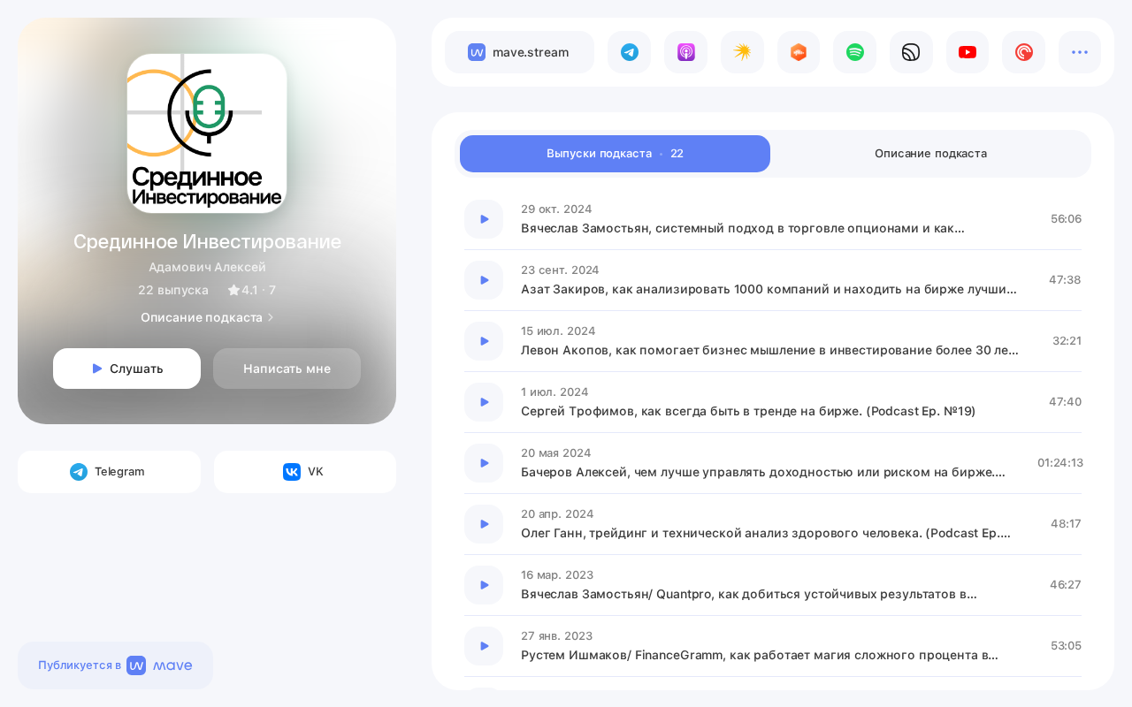This screenshot has height=707, width=1132.
Task: Click the 46:27 episode duration
Action: point(1065,585)
